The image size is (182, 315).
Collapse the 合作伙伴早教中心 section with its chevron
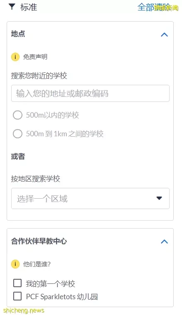(164, 241)
